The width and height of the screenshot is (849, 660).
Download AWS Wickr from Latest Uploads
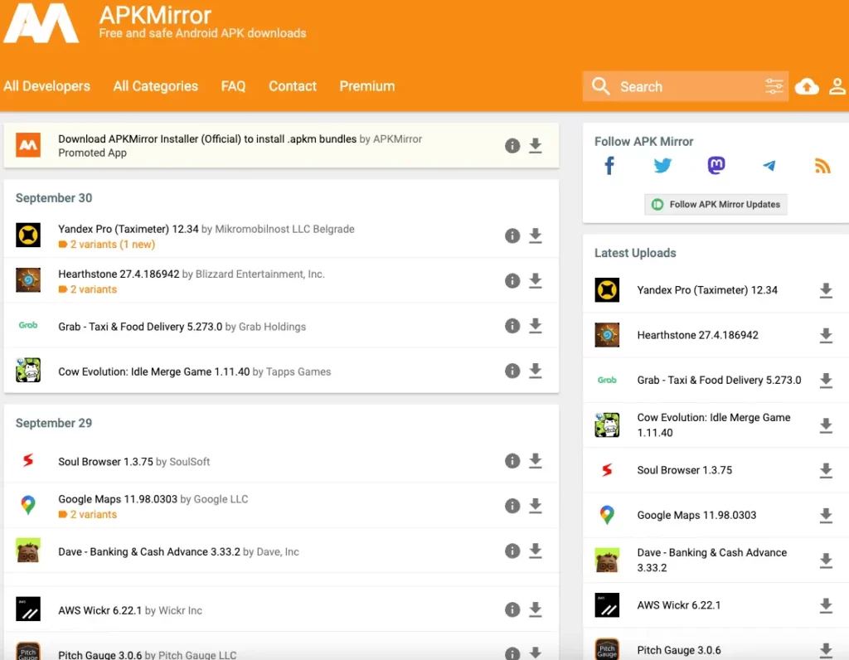pyautogui.click(x=826, y=605)
